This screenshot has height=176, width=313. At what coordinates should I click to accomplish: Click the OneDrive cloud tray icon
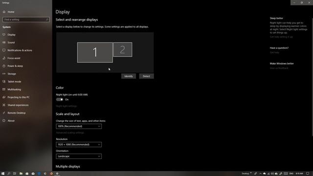coord(264,174)
